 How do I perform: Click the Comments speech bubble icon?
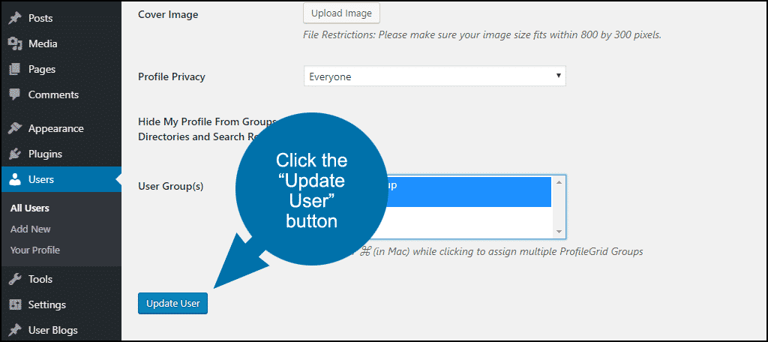point(16,94)
